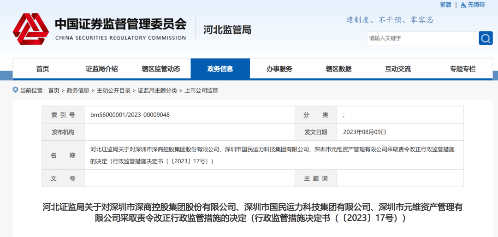Open 上市公司监管 breadcrumb link
This screenshot has width=498, height=237.
tap(201, 90)
